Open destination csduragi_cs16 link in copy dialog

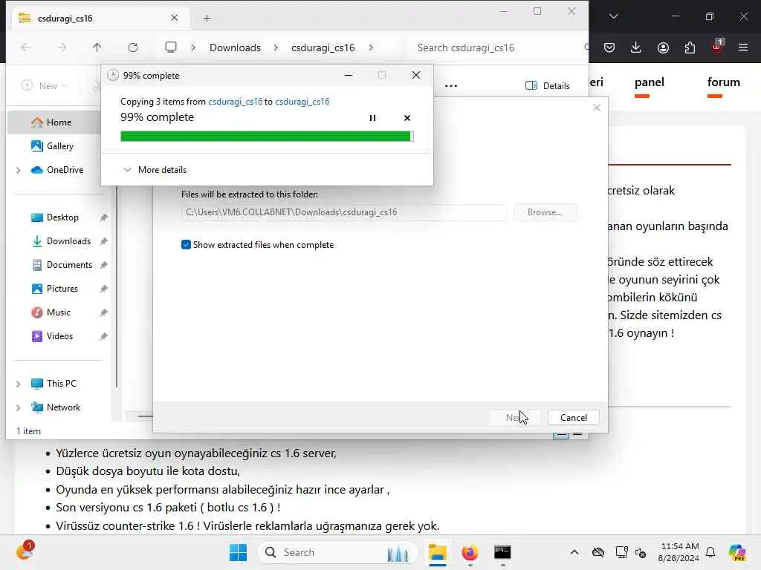pyautogui.click(x=302, y=101)
